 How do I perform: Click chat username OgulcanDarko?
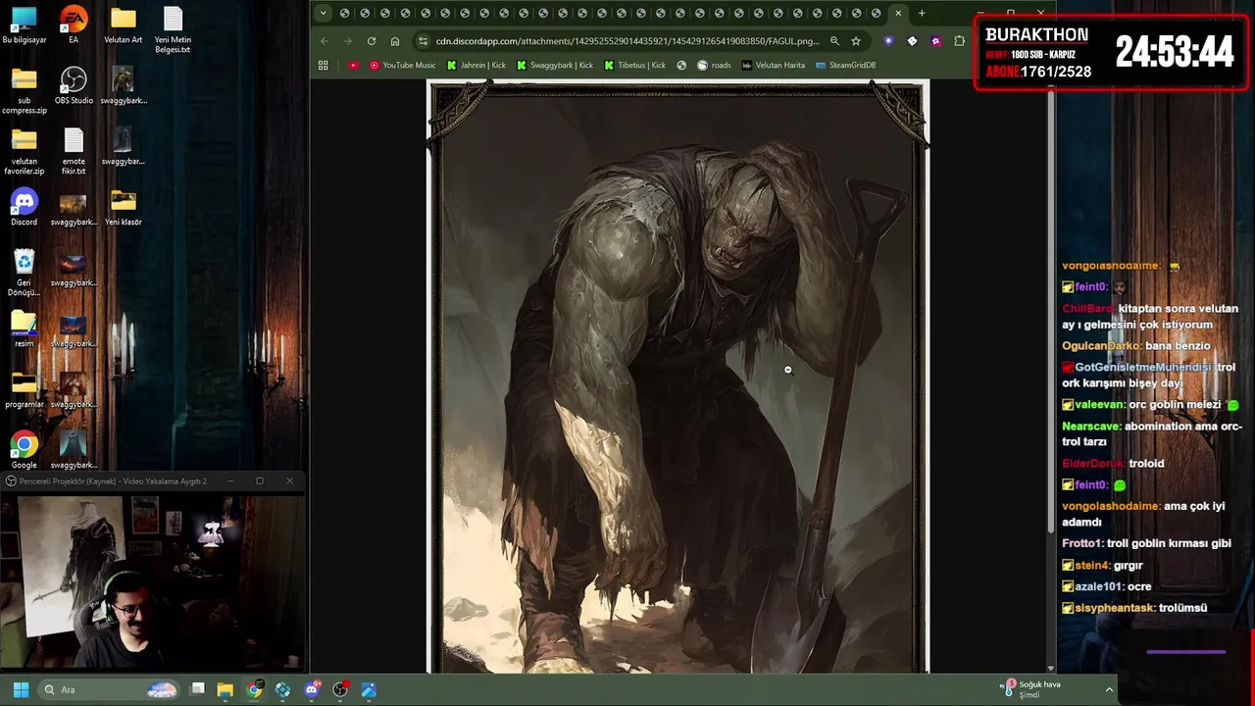pos(1101,346)
